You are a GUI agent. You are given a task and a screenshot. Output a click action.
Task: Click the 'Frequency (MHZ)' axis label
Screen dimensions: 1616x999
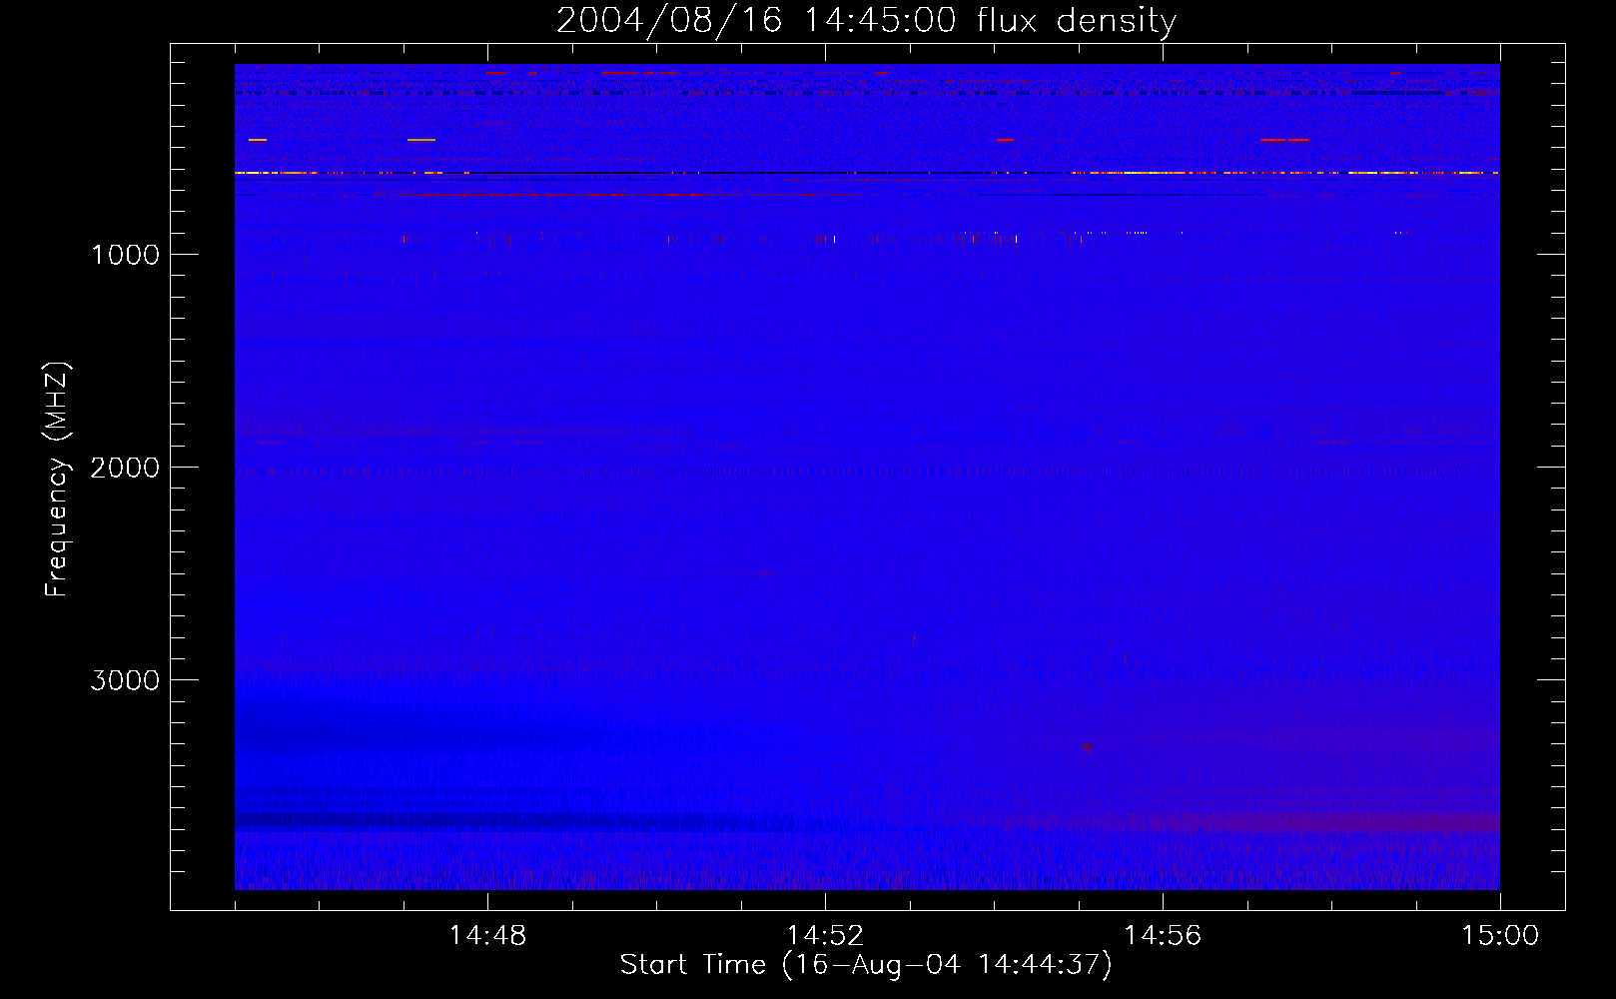pyautogui.click(x=57, y=480)
